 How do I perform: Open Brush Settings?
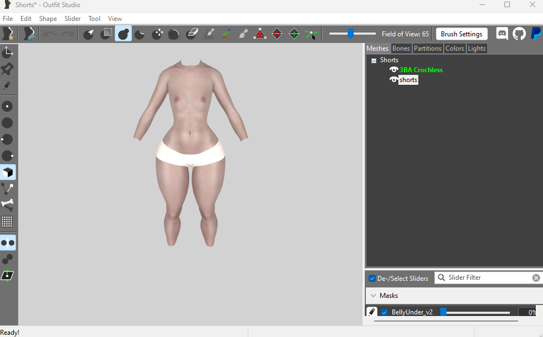(x=462, y=34)
